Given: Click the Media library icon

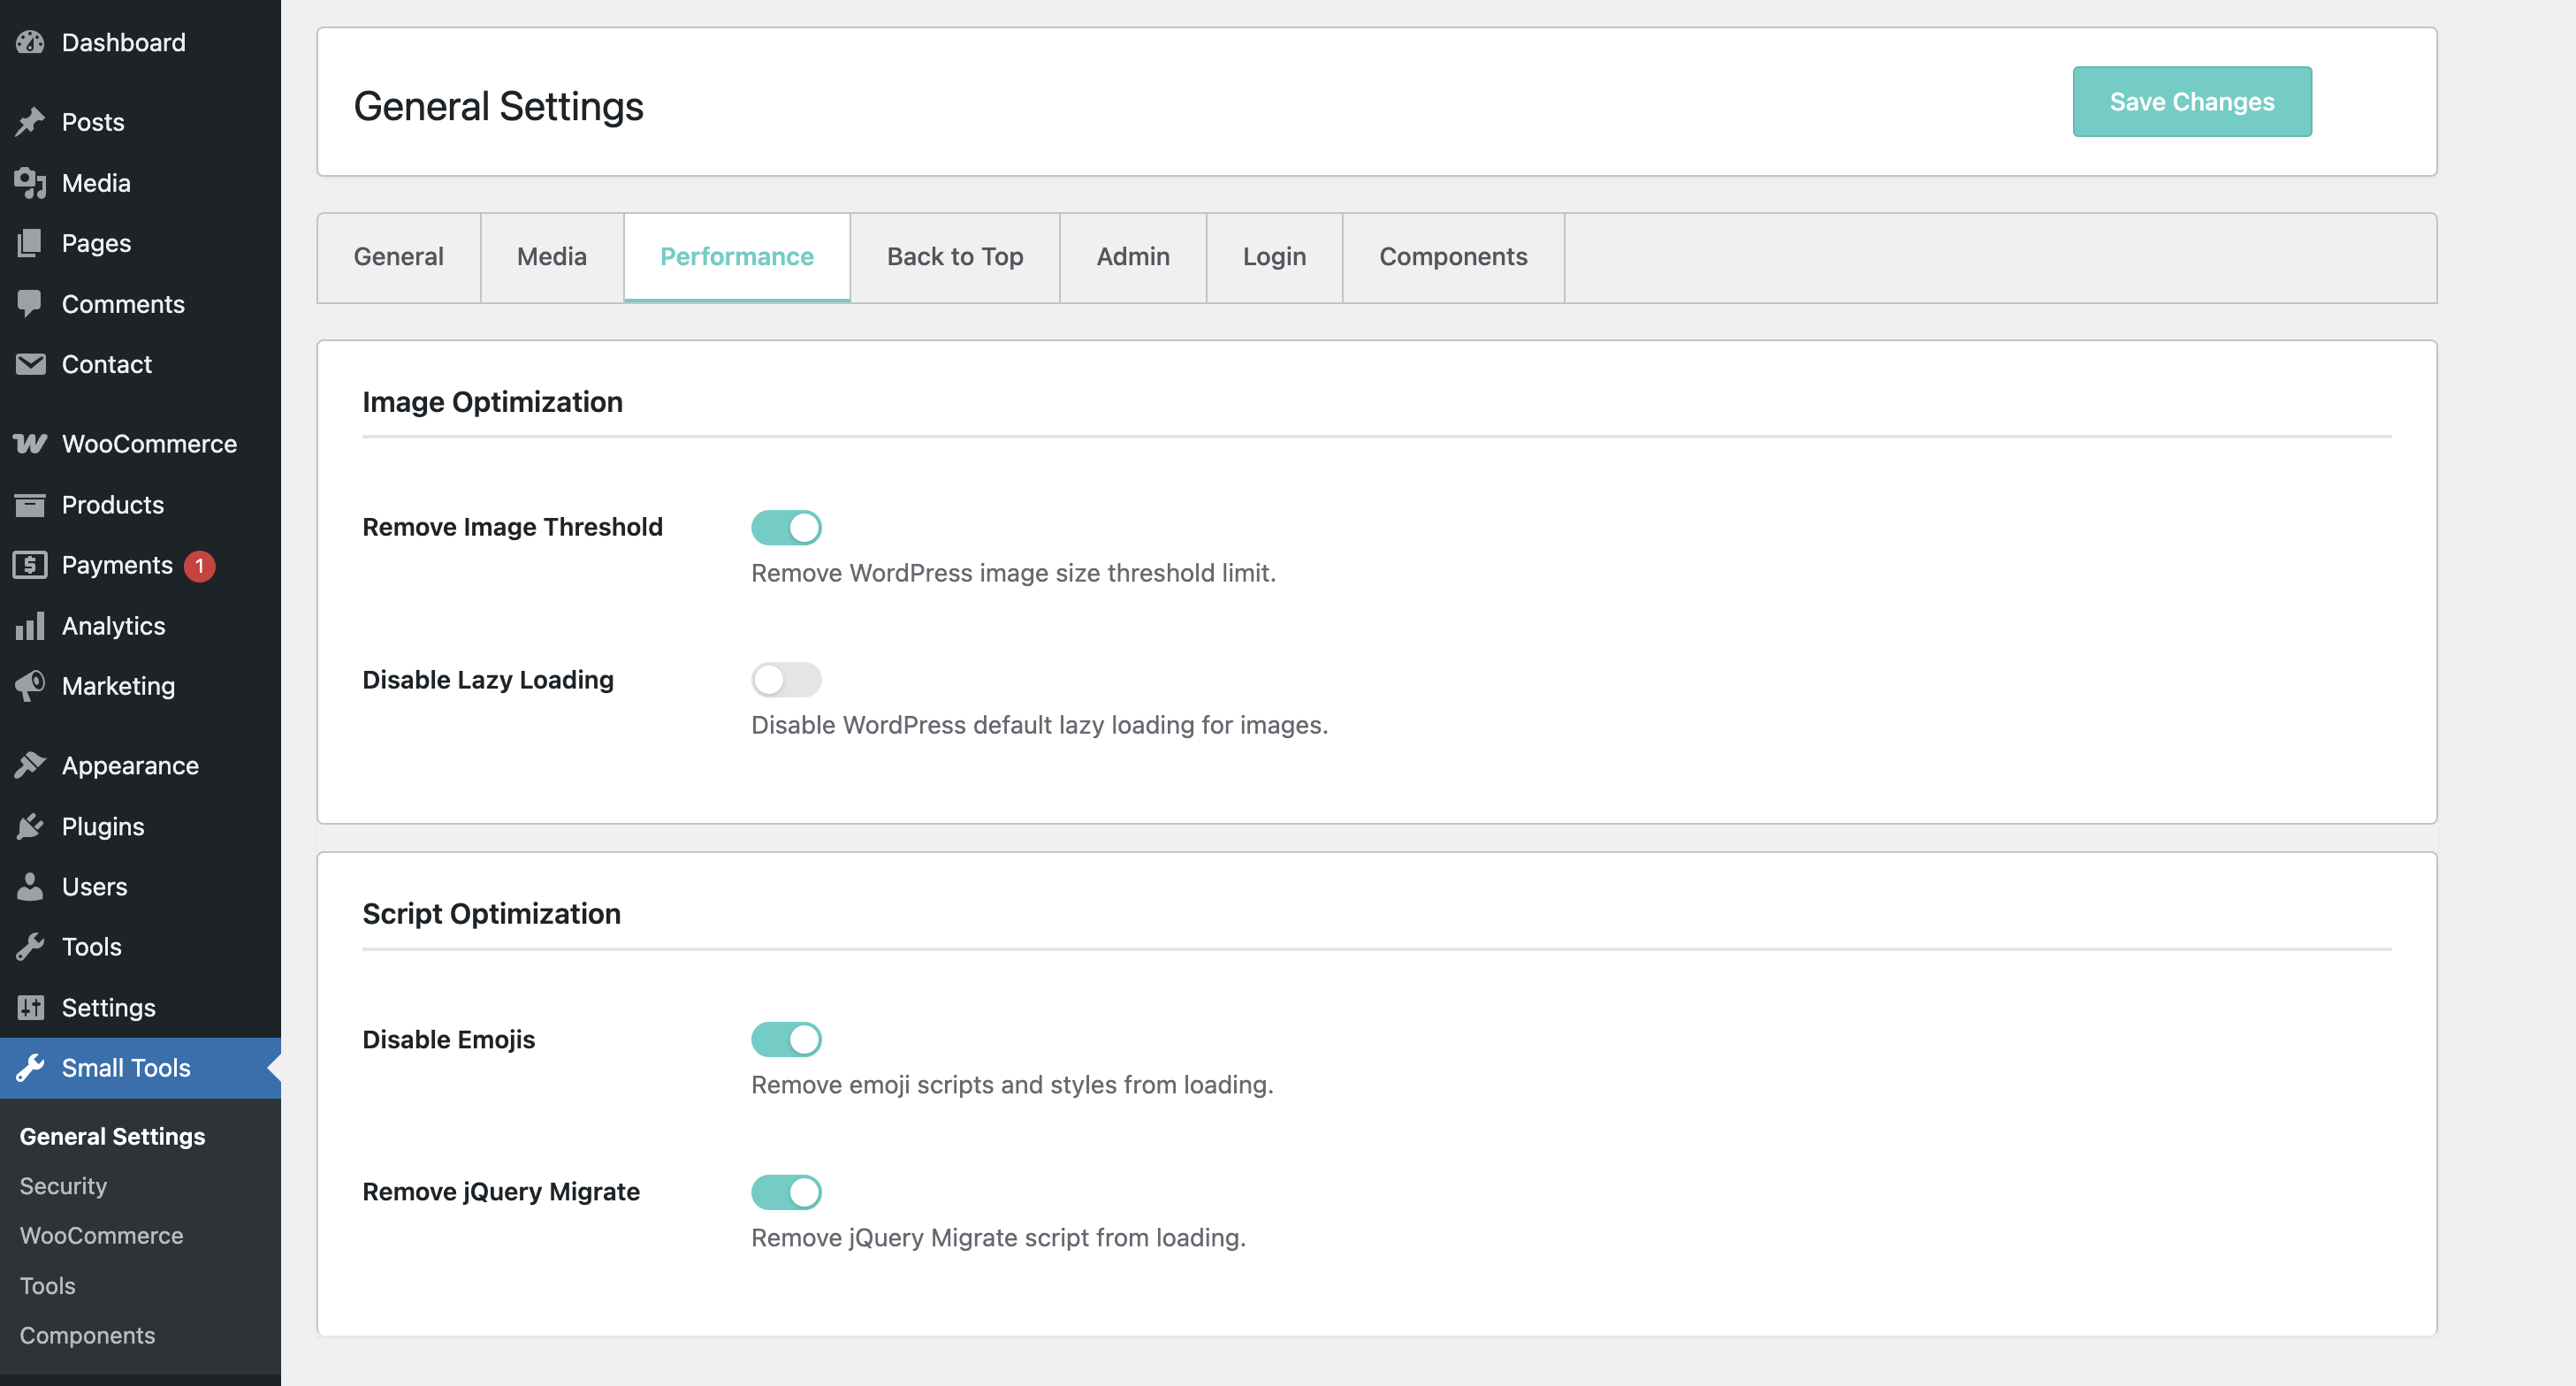Looking at the screenshot, I should coord(30,183).
